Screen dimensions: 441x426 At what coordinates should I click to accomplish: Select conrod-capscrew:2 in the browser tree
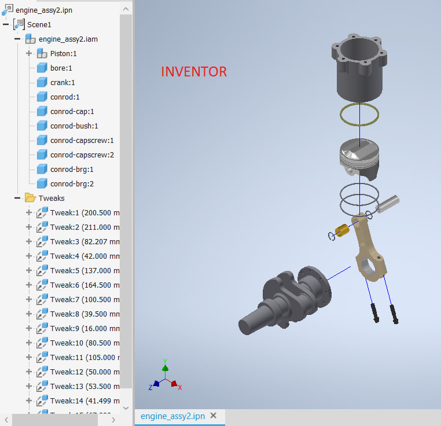pyautogui.click(x=82, y=155)
